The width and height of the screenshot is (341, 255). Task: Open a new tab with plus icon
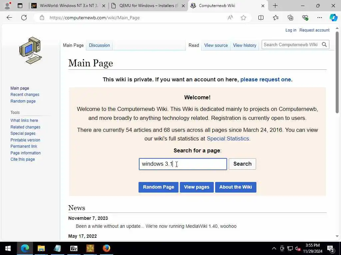click(275, 6)
